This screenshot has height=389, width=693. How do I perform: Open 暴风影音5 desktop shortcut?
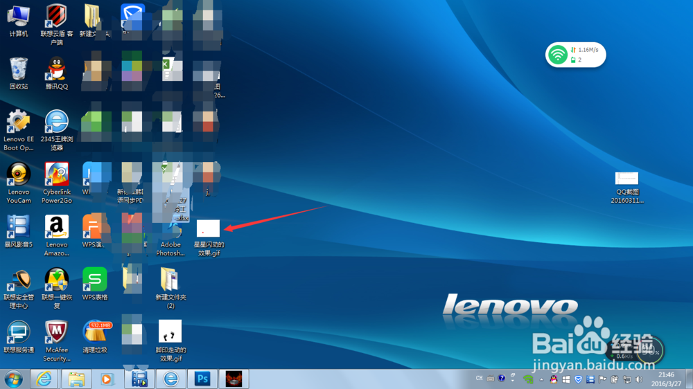pyautogui.click(x=18, y=231)
